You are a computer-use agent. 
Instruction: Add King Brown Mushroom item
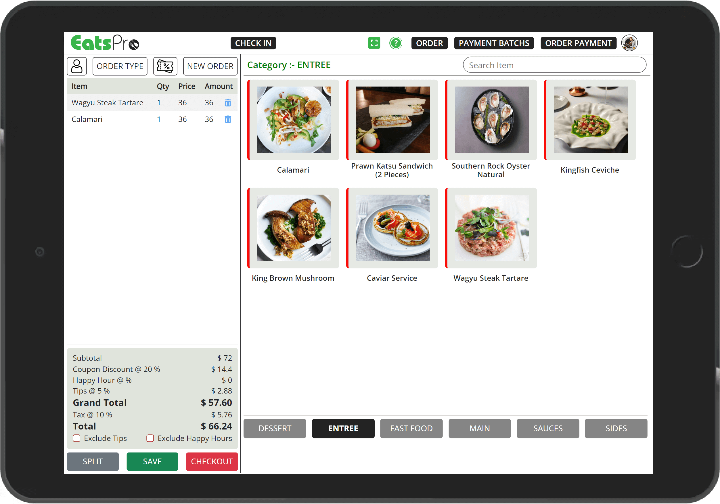[x=294, y=228]
